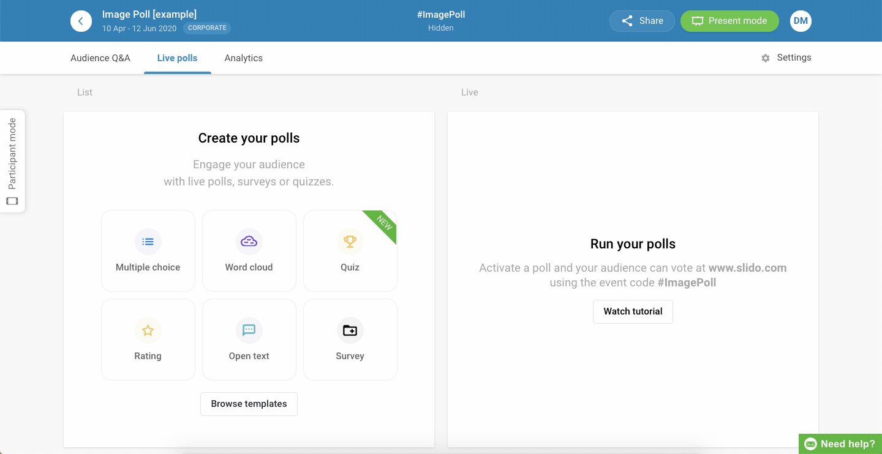
Task: Select the Open text speech bubble icon
Action: [249, 330]
